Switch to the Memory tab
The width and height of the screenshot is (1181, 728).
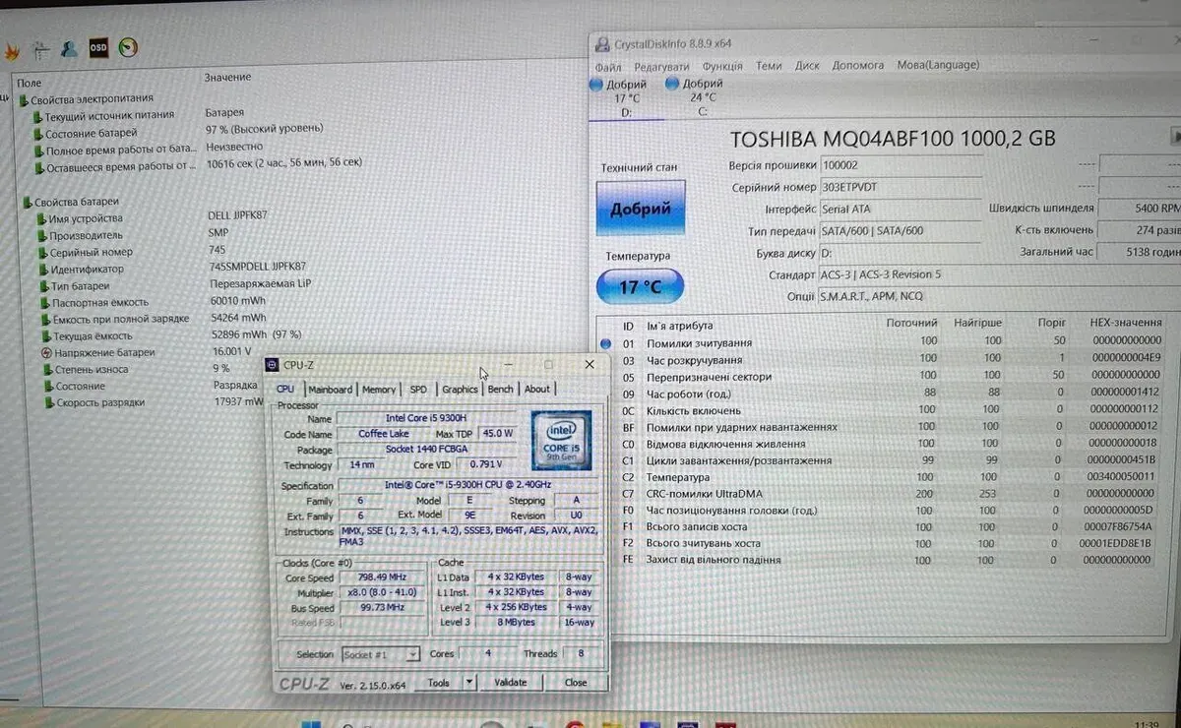(x=379, y=390)
